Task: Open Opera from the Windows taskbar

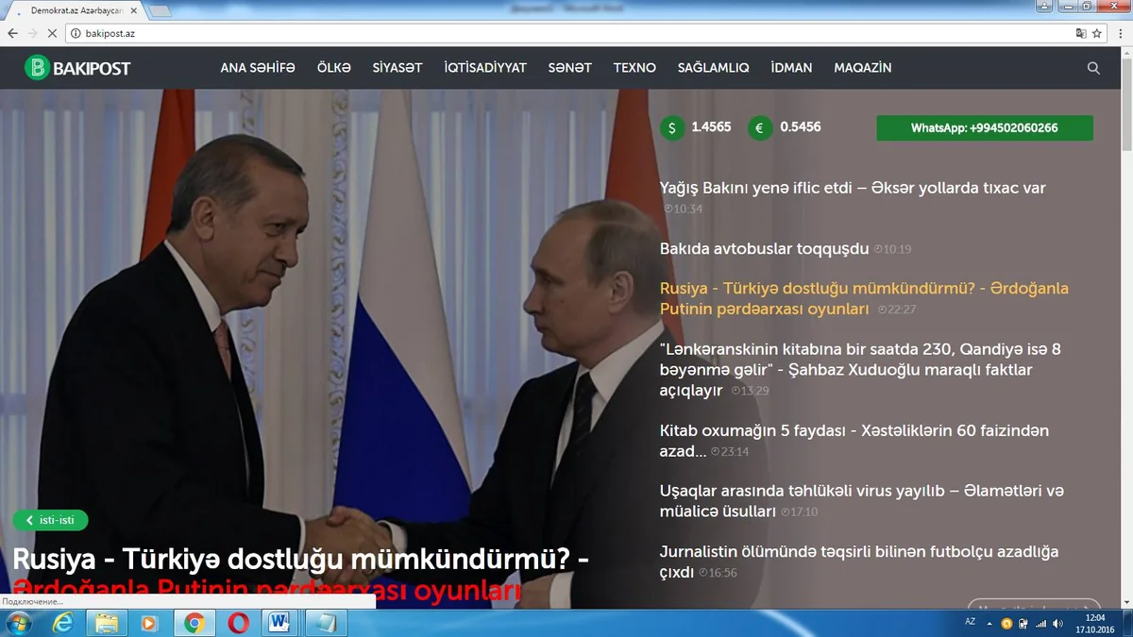Action: tap(238, 623)
